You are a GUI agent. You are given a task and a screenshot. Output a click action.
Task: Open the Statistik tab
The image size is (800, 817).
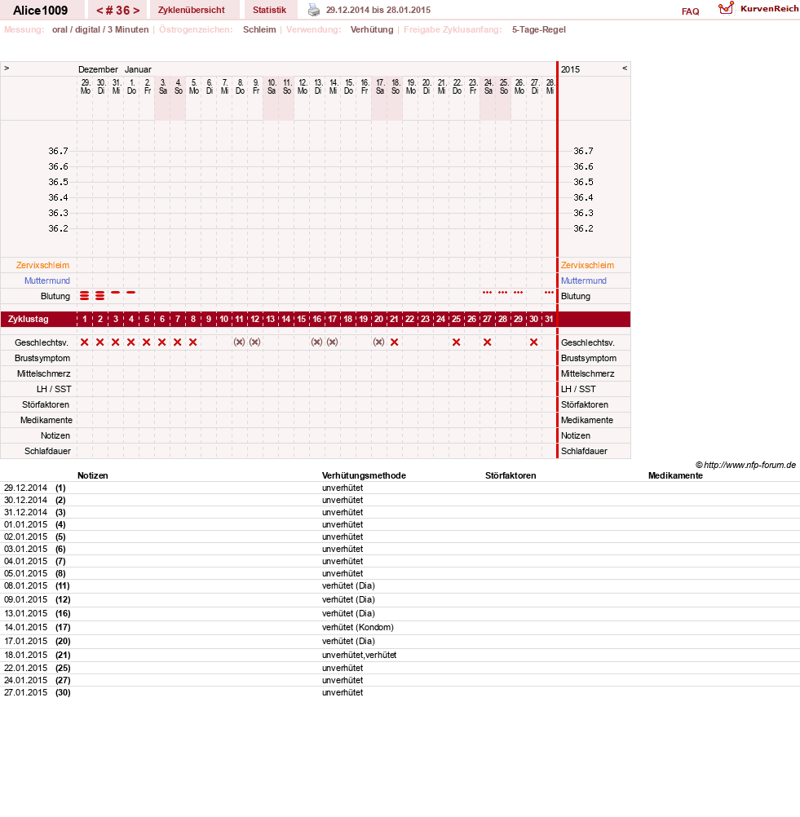pyautogui.click(x=269, y=10)
